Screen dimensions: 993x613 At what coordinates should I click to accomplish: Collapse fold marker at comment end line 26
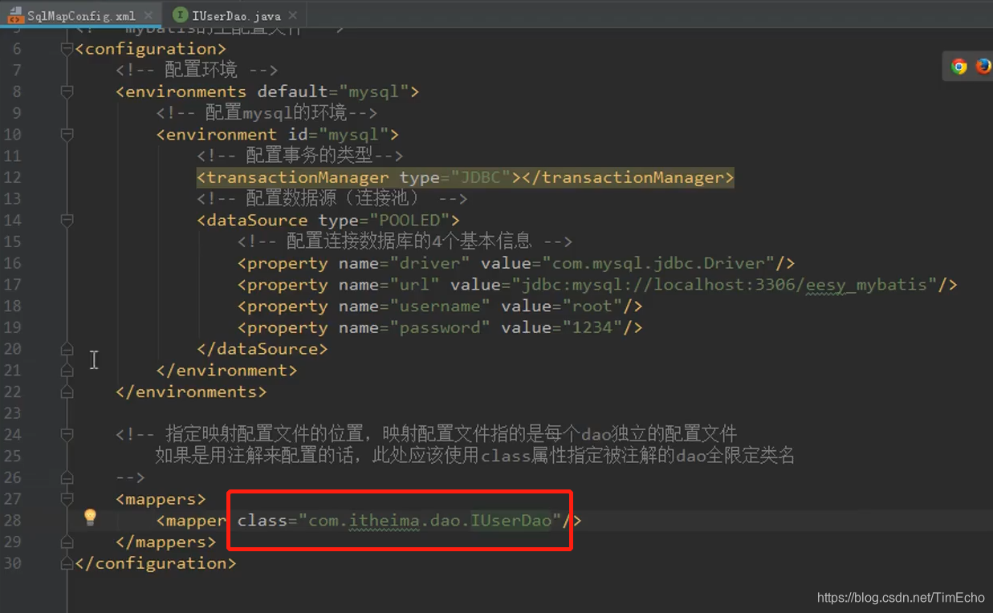pos(67,477)
